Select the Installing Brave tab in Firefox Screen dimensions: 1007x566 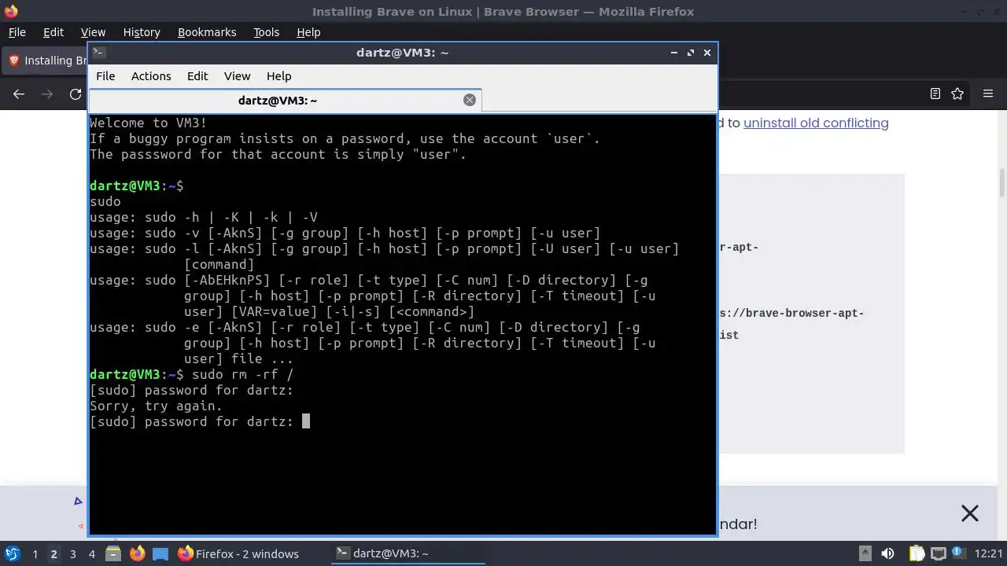pos(46,61)
